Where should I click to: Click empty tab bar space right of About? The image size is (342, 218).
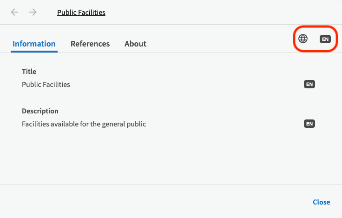coord(218,44)
